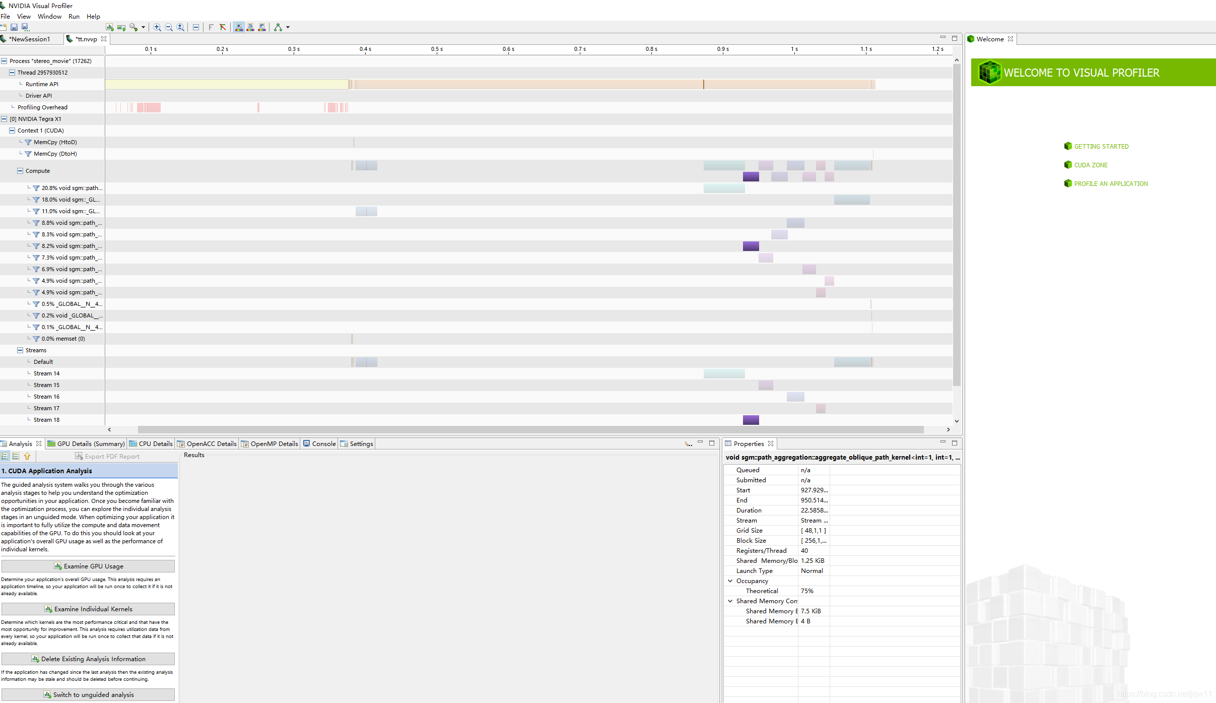Image resolution: width=1216 pixels, height=703 pixels.
Task: Click the zoom in timeline icon
Action: (157, 27)
